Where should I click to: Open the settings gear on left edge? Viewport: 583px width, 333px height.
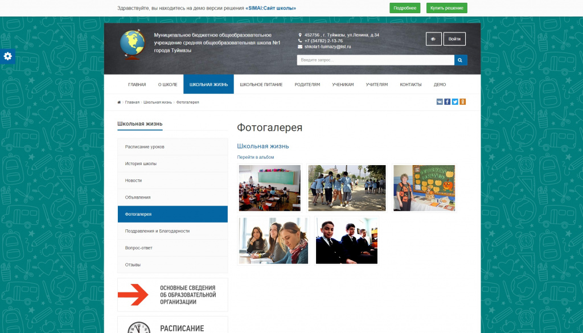(x=7, y=56)
